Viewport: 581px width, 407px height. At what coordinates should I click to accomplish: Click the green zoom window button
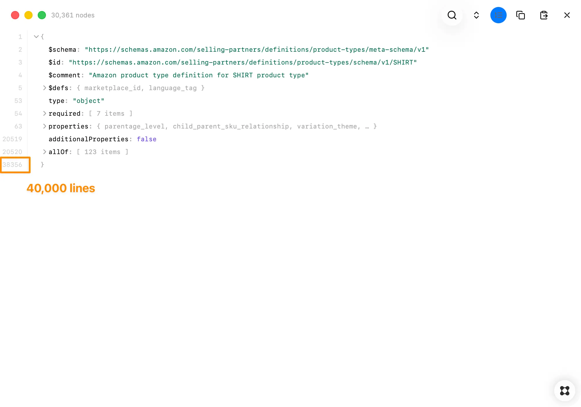42,15
